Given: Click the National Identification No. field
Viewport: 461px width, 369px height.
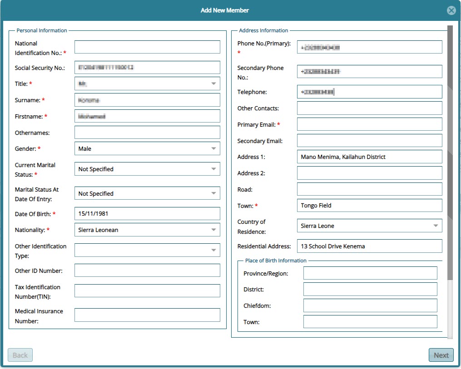Looking at the screenshot, I should click(147, 47).
